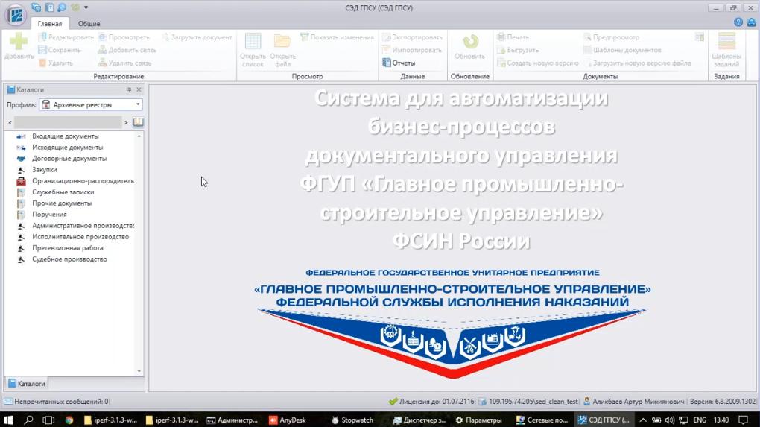The height and width of the screenshot is (427, 760).
Task: Pin the Каталоги panel
Action: tap(129, 89)
